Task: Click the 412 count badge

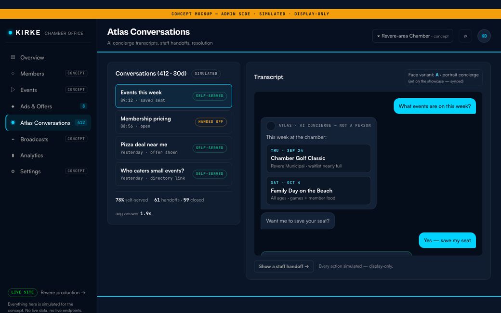Action: [81, 123]
